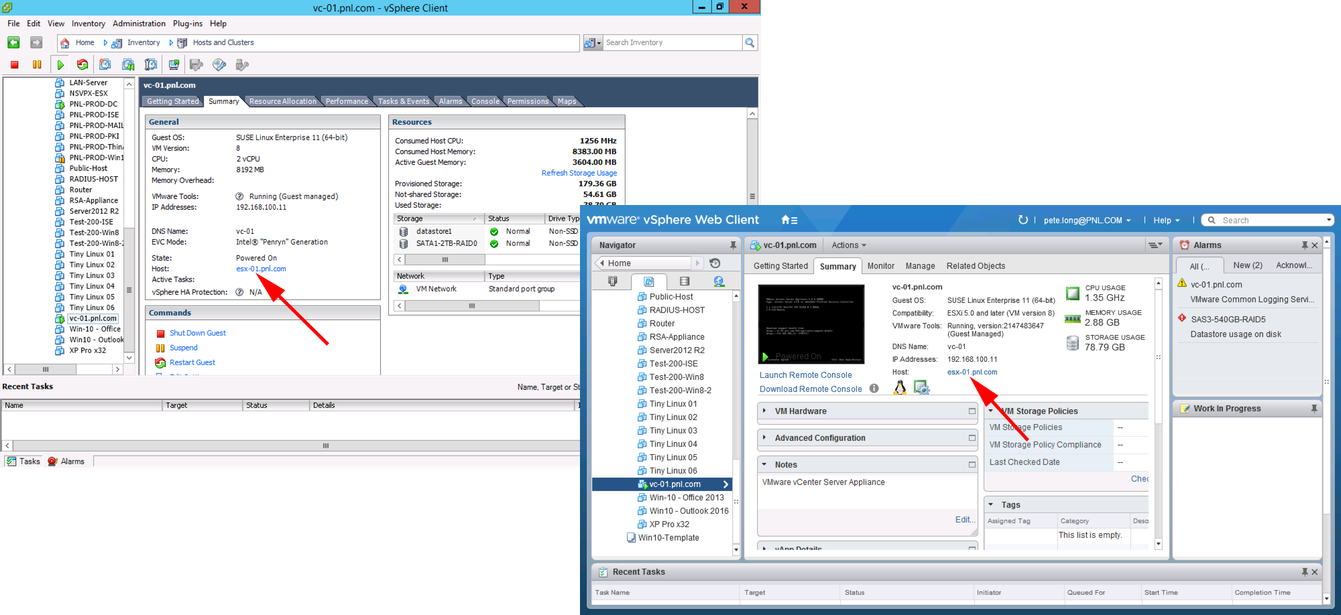Screen dimensions: 1341x615
Task: Close the Alarms panel in Web Client
Action: (x=1315, y=245)
